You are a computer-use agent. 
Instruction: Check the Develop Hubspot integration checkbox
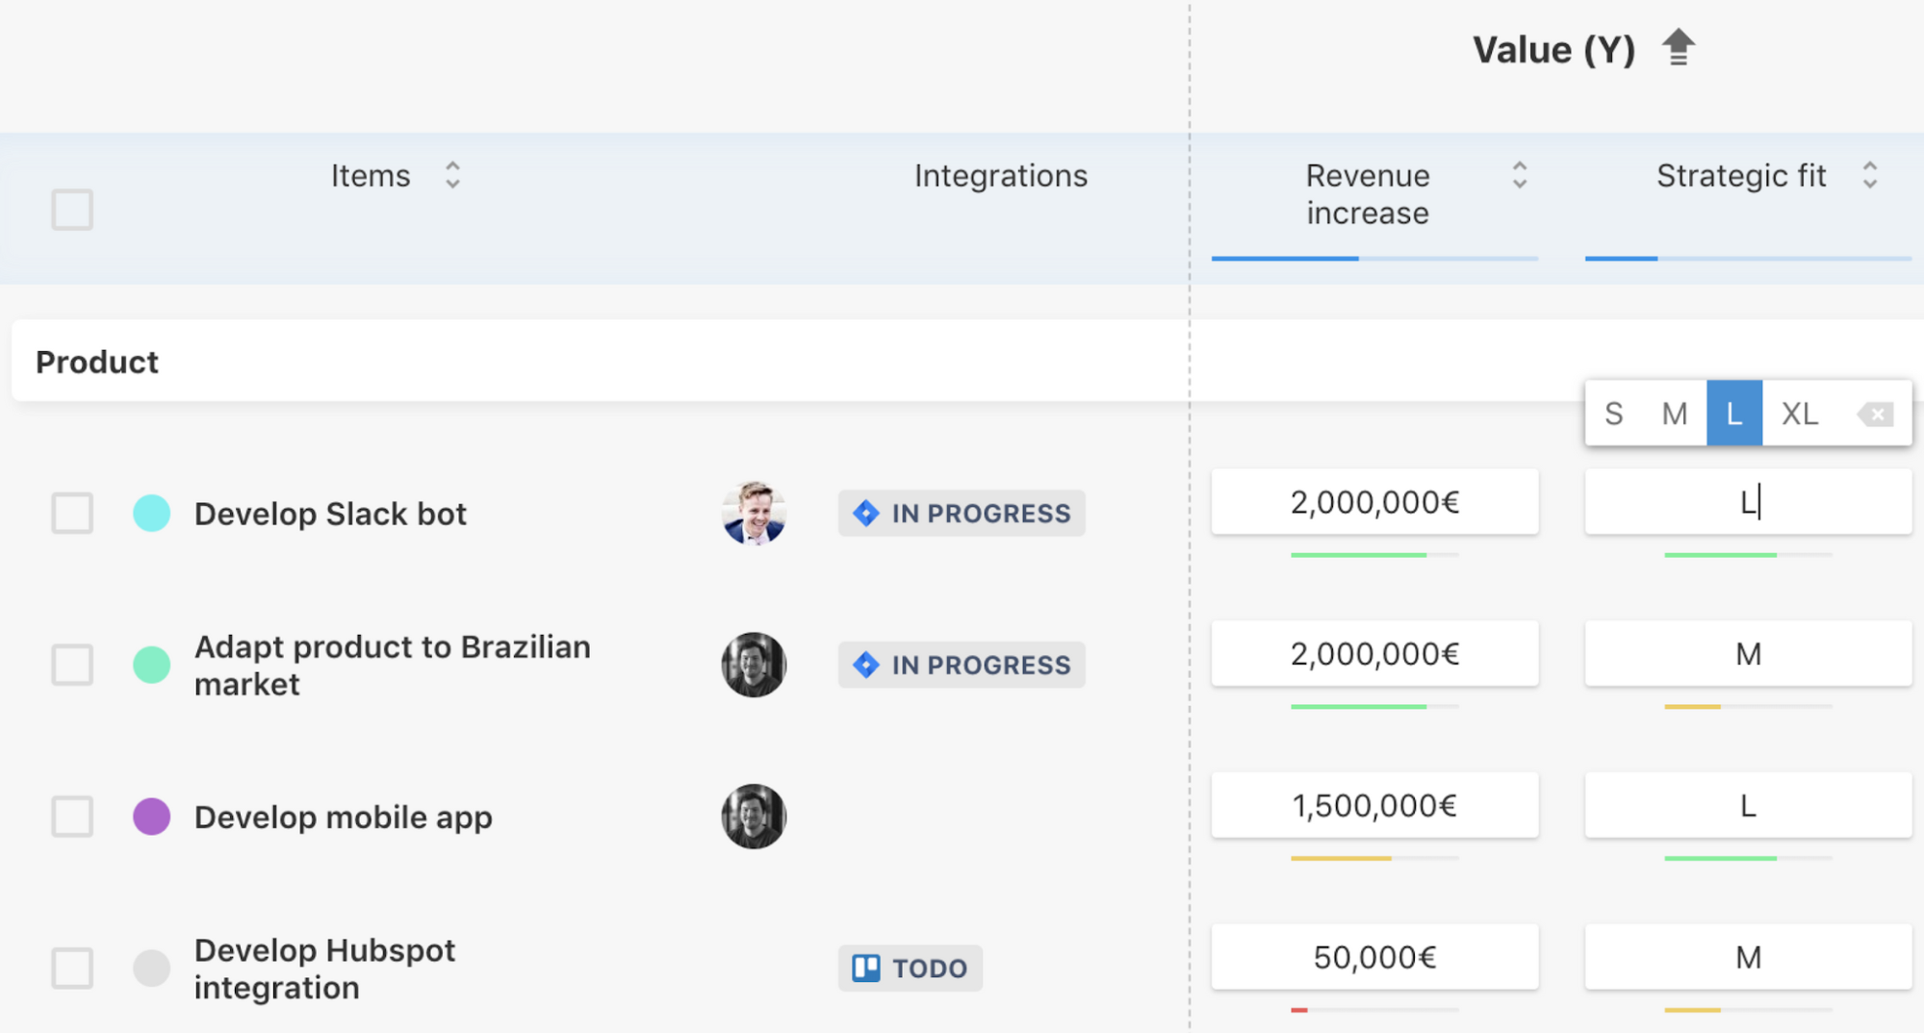(x=71, y=970)
